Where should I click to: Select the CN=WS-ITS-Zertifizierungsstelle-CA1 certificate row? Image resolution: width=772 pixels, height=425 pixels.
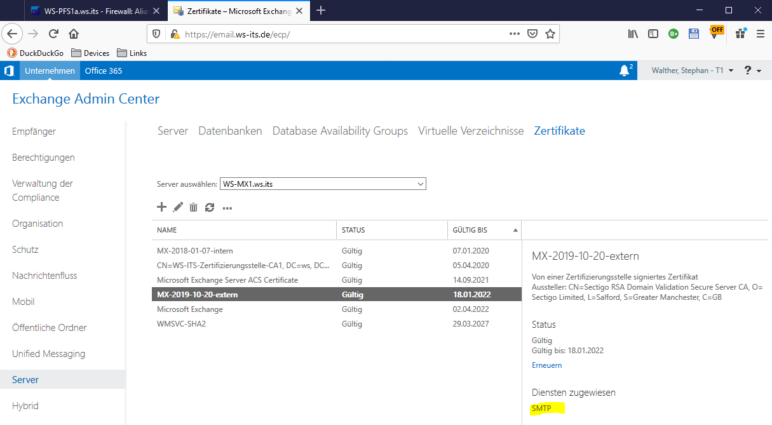(x=337, y=266)
